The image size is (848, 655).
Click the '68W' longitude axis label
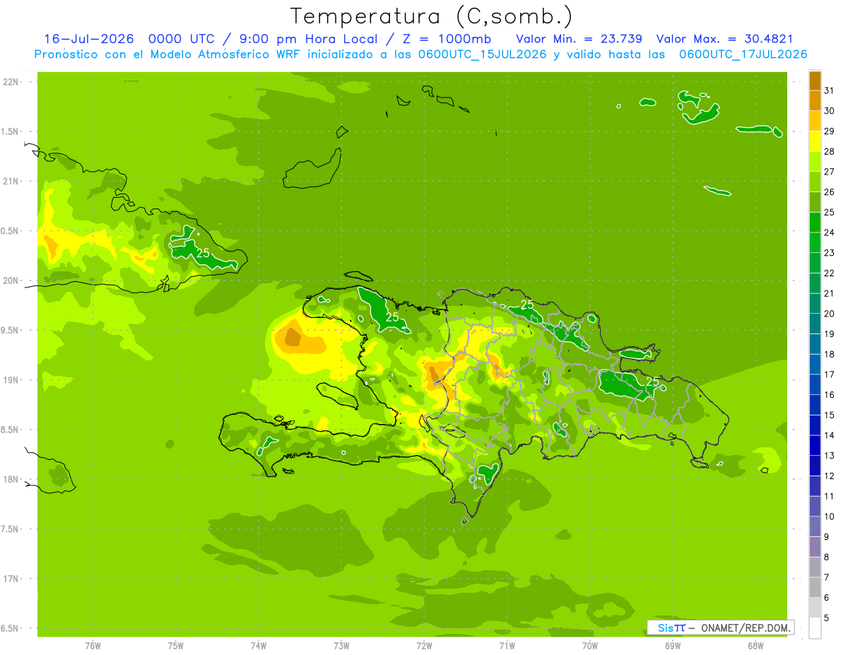coord(755,646)
